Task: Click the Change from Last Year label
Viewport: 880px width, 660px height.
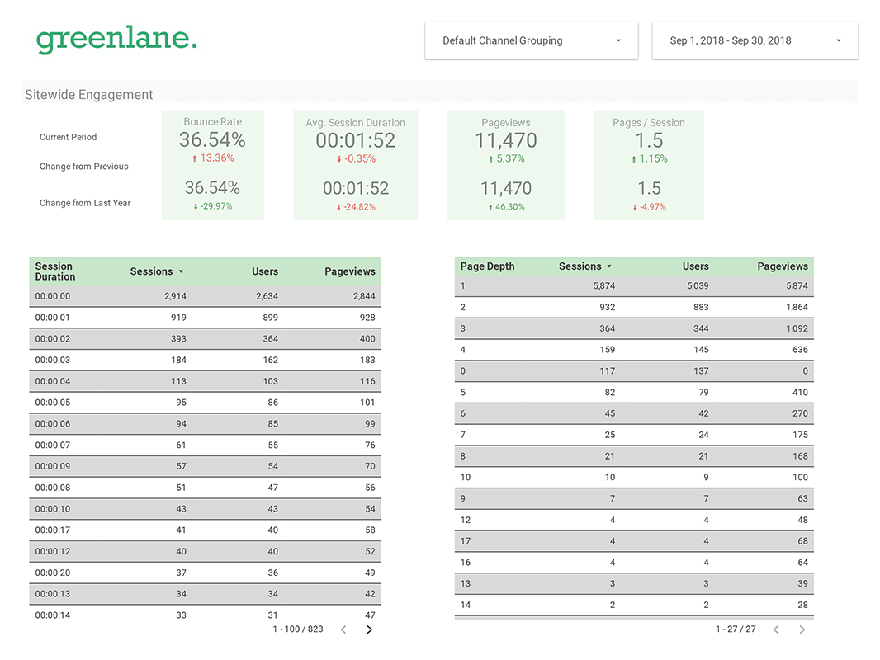Action: click(x=85, y=203)
